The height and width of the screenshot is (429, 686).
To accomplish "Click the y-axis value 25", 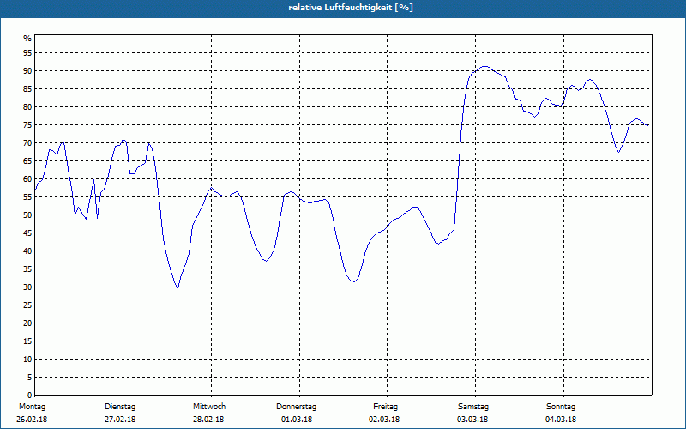I will point(27,305).
